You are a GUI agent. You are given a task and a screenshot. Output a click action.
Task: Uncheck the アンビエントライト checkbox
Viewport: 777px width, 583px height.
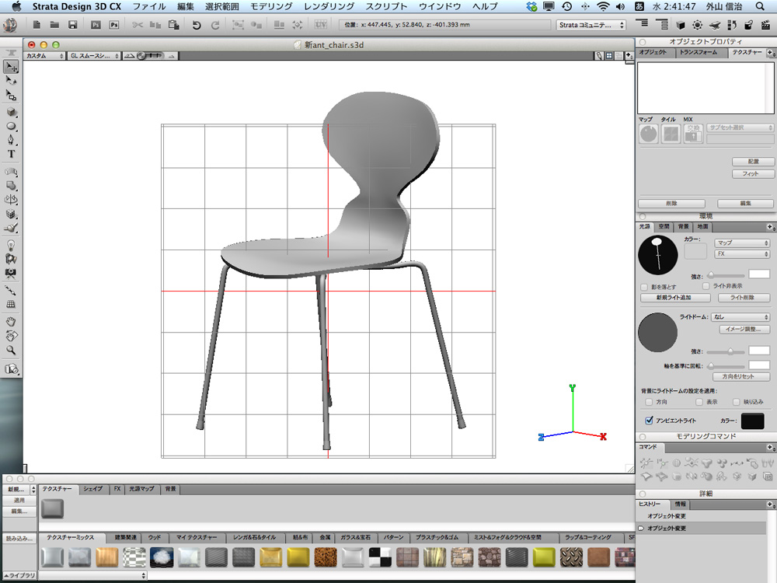tap(649, 421)
